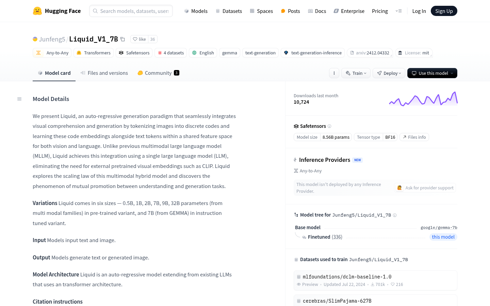Click the downloads last month chart
This screenshot has width=490, height=306.
423,99
